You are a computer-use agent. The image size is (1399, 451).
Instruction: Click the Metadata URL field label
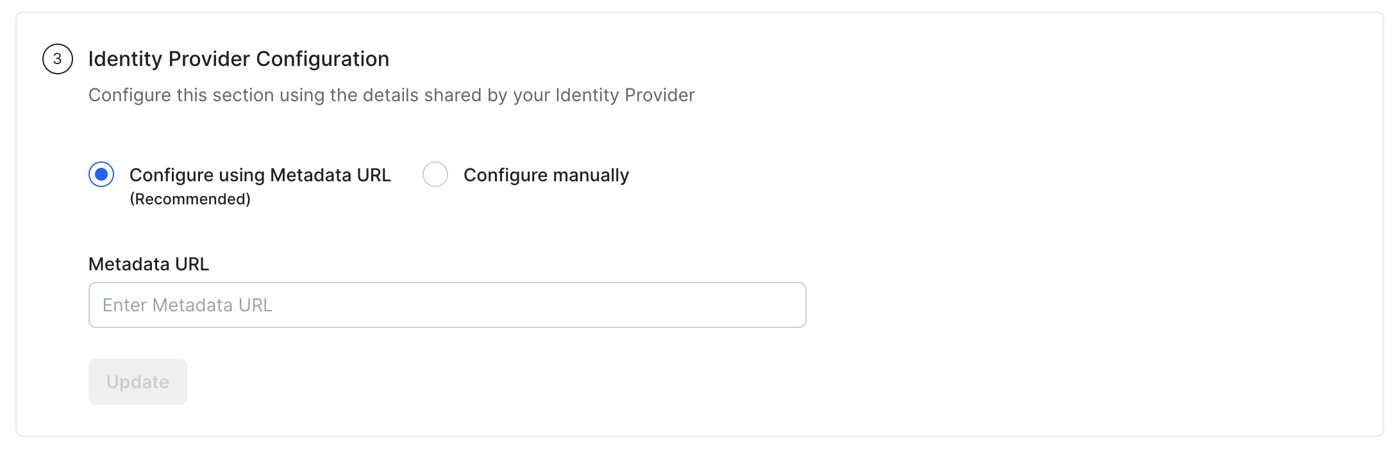149,263
